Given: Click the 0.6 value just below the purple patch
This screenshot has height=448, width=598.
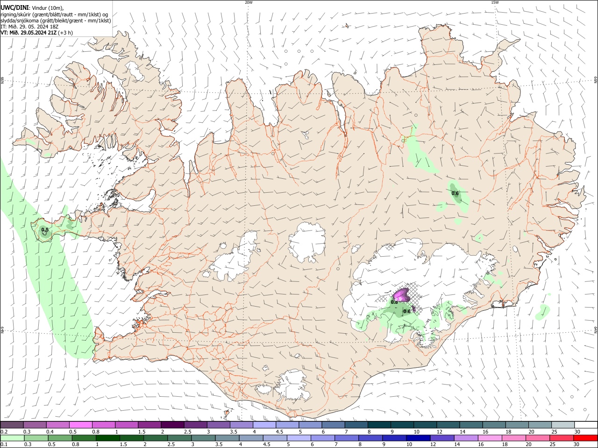Looking at the screenshot, I should [407, 311].
